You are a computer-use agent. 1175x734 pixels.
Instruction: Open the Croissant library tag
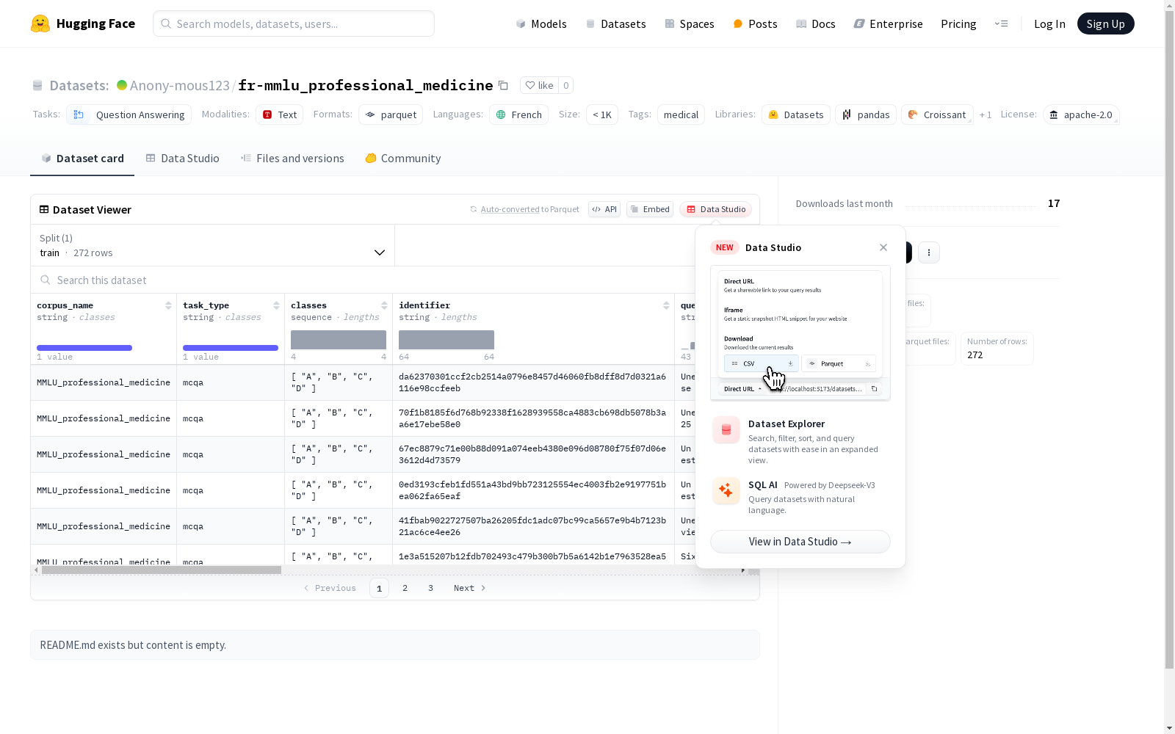(937, 115)
